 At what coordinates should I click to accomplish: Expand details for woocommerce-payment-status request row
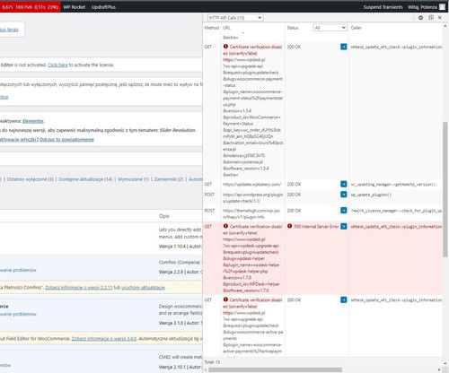344,47
